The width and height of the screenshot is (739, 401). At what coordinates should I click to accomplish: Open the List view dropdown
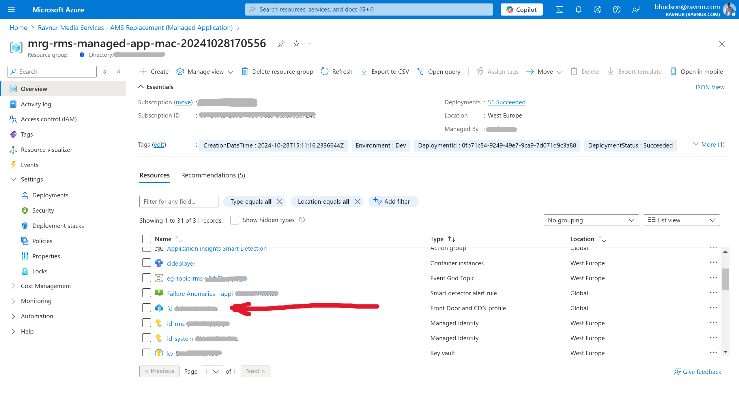[x=682, y=220]
